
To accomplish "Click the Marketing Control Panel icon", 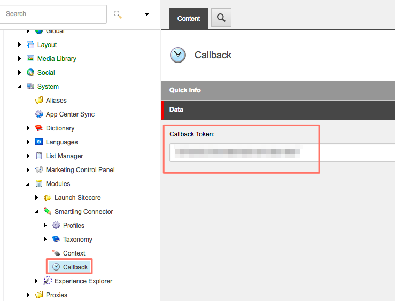I will coord(39,170).
